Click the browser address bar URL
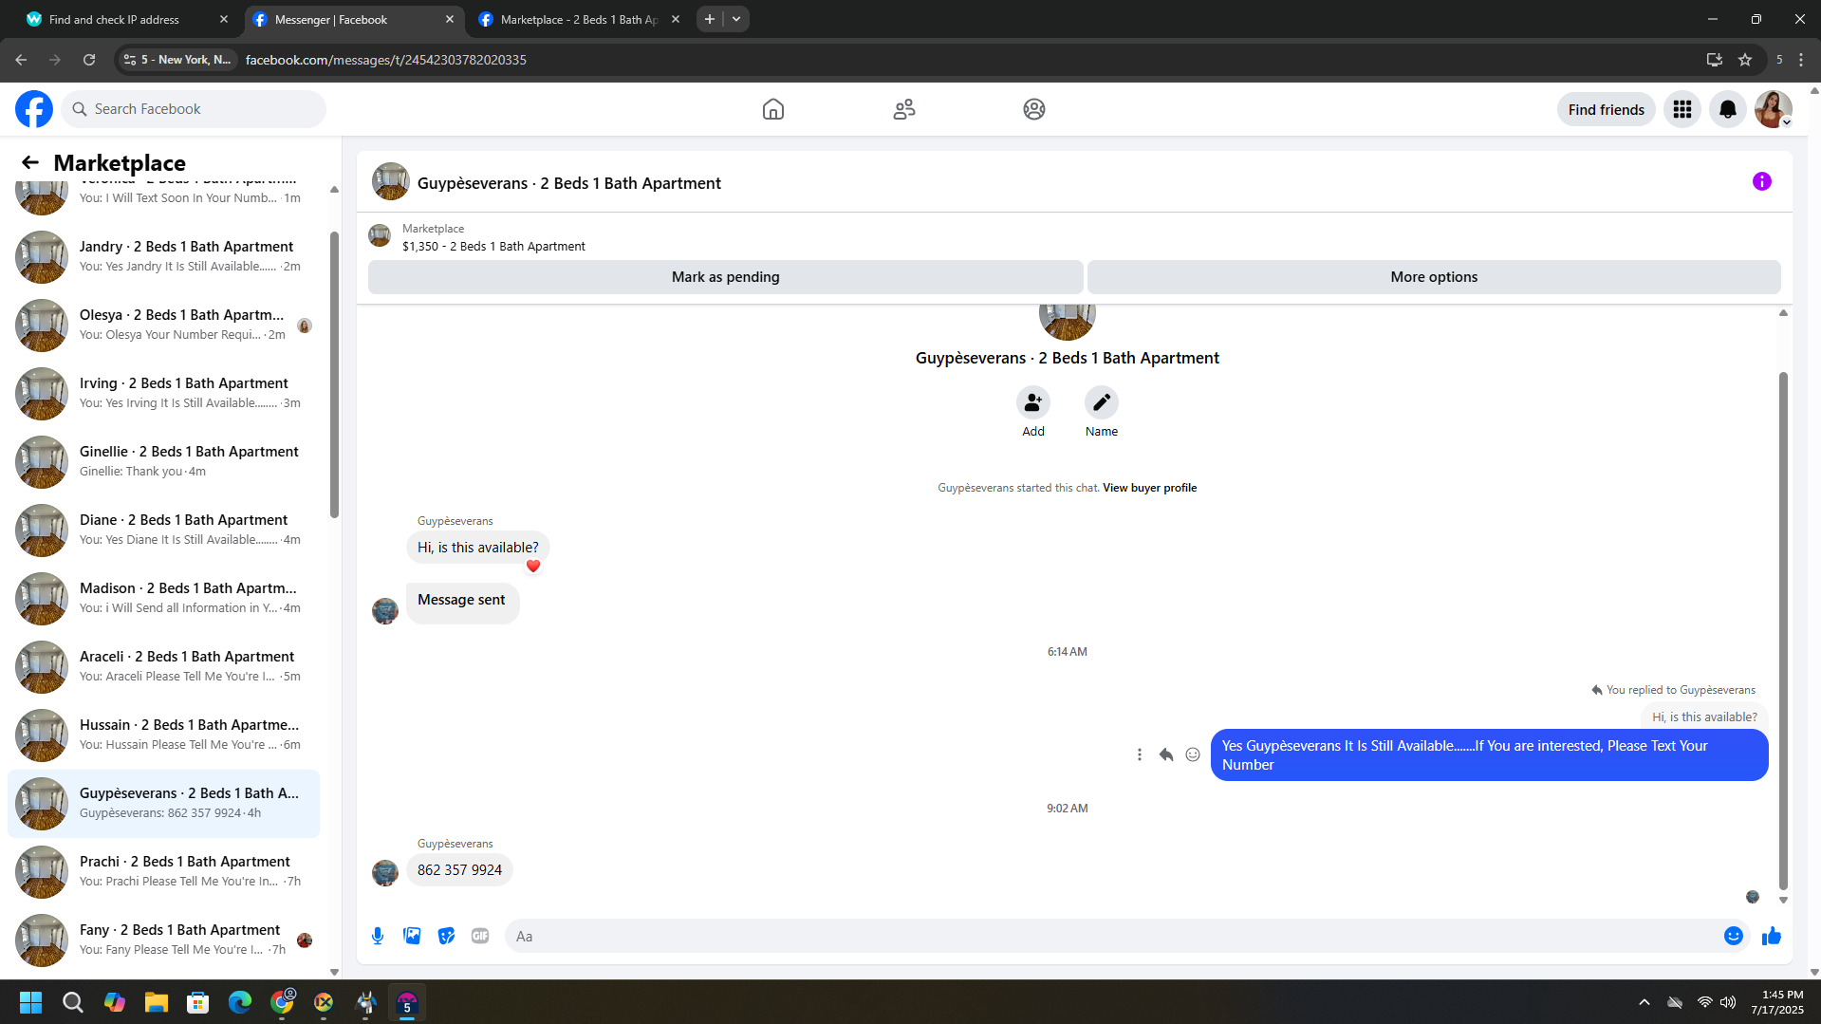Image resolution: width=1821 pixels, height=1024 pixels. point(386,60)
